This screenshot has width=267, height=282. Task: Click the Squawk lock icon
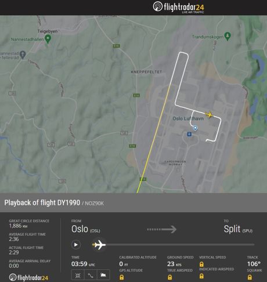tap(250, 277)
